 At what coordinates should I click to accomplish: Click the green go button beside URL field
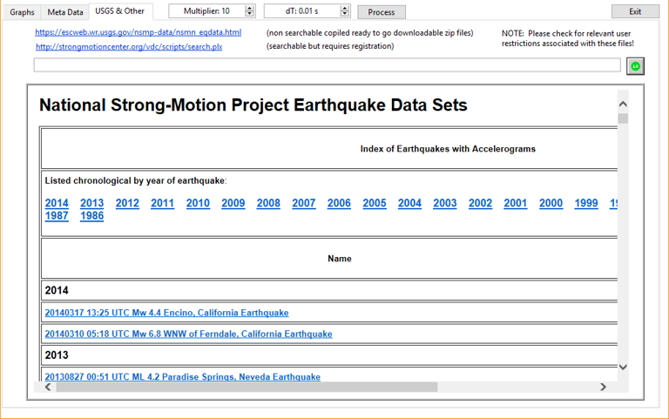tap(635, 66)
